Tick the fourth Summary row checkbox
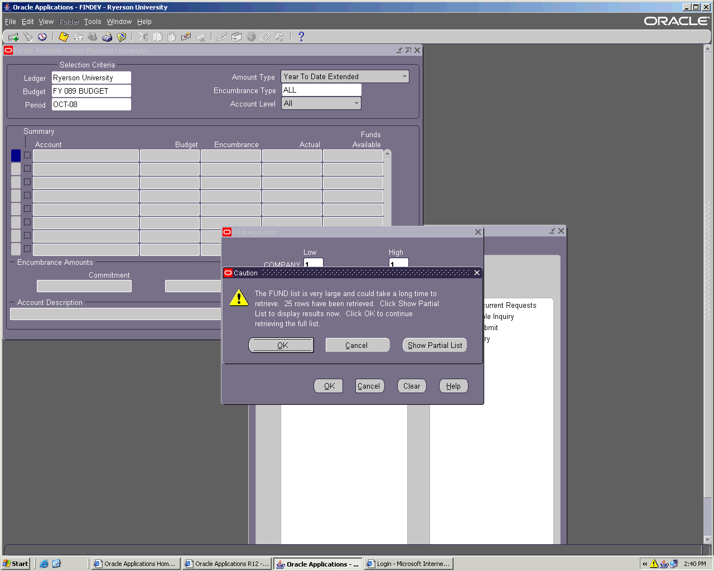 (27, 195)
